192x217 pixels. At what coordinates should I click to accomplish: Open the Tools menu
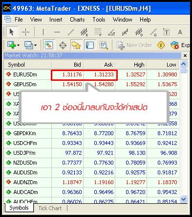point(99,20)
